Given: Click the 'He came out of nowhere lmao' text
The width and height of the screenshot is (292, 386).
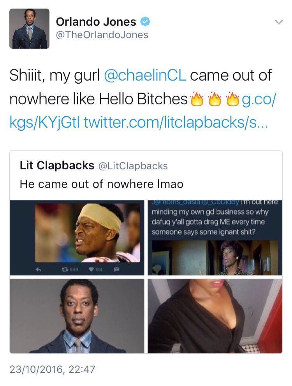Looking at the screenshot, I should 102,184.
